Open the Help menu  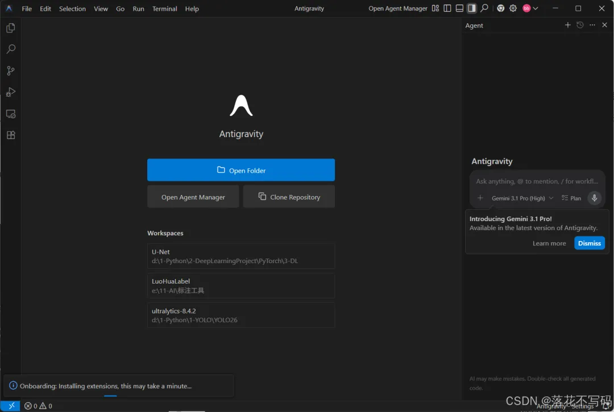click(x=192, y=9)
